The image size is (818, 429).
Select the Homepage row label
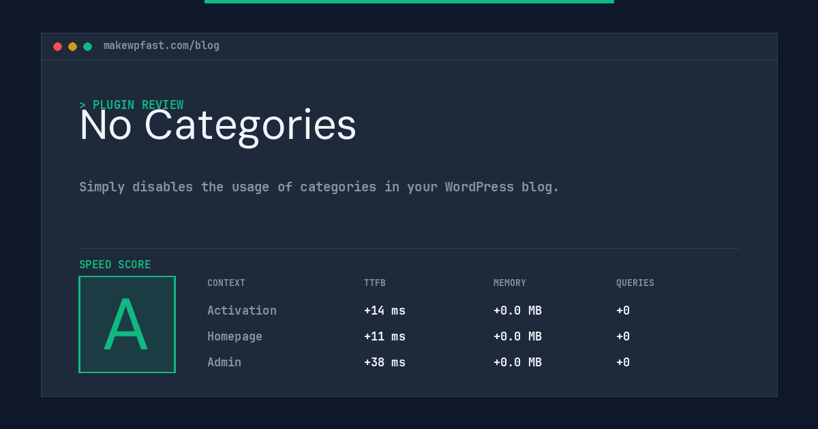[234, 336]
